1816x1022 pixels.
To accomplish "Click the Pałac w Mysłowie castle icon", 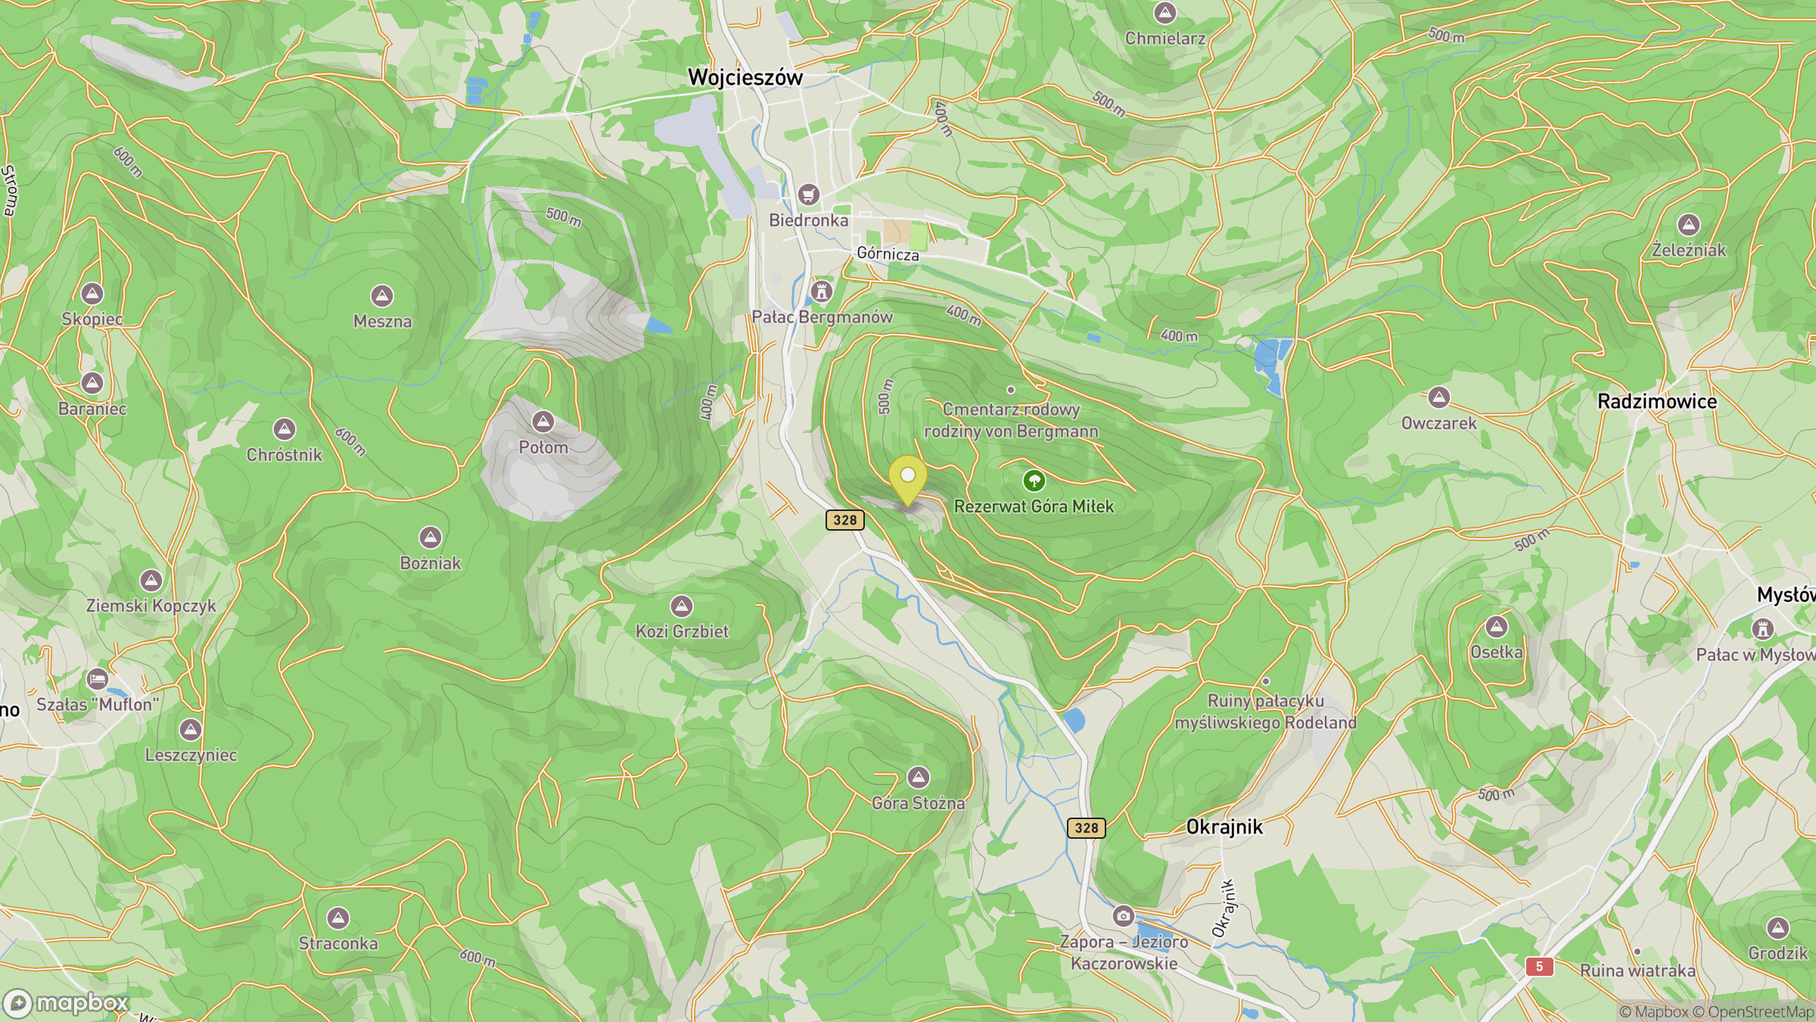I will (1763, 629).
